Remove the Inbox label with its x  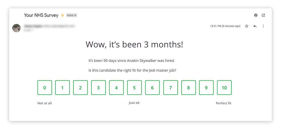tap(75, 15)
